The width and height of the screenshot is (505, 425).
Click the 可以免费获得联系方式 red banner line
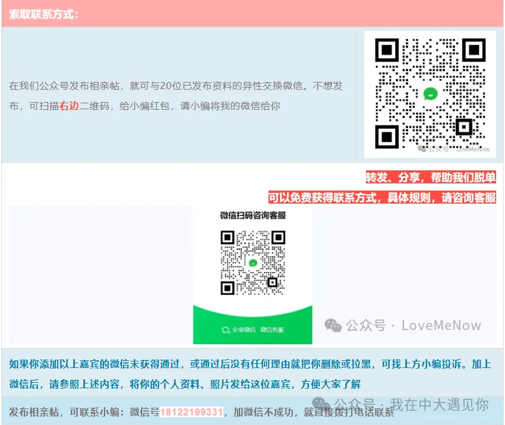[x=382, y=197]
